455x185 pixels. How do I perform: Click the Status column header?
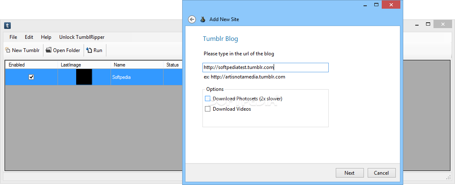(173, 65)
